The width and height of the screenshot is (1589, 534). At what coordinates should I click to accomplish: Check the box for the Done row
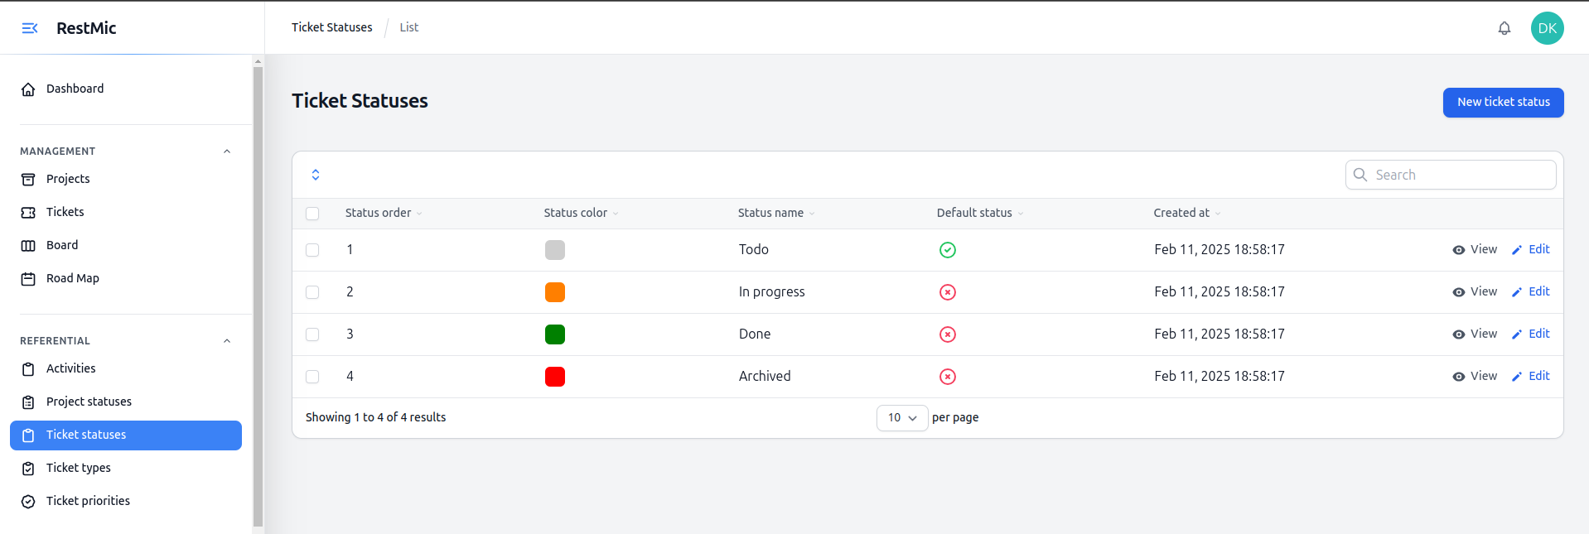coord(312,334)
